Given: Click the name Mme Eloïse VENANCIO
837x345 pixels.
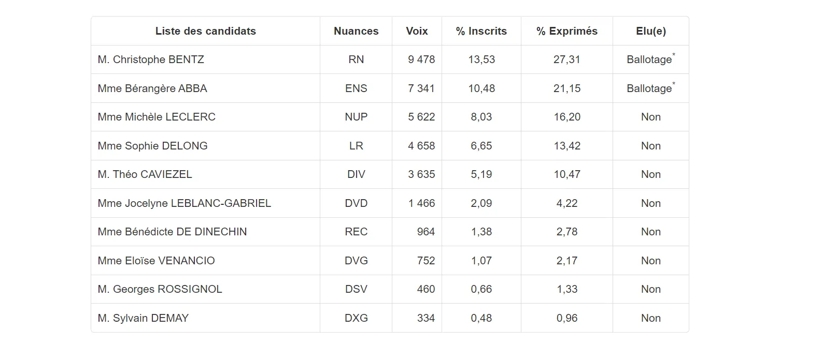Looking at the screenshot, I should (x=156, y=261).
